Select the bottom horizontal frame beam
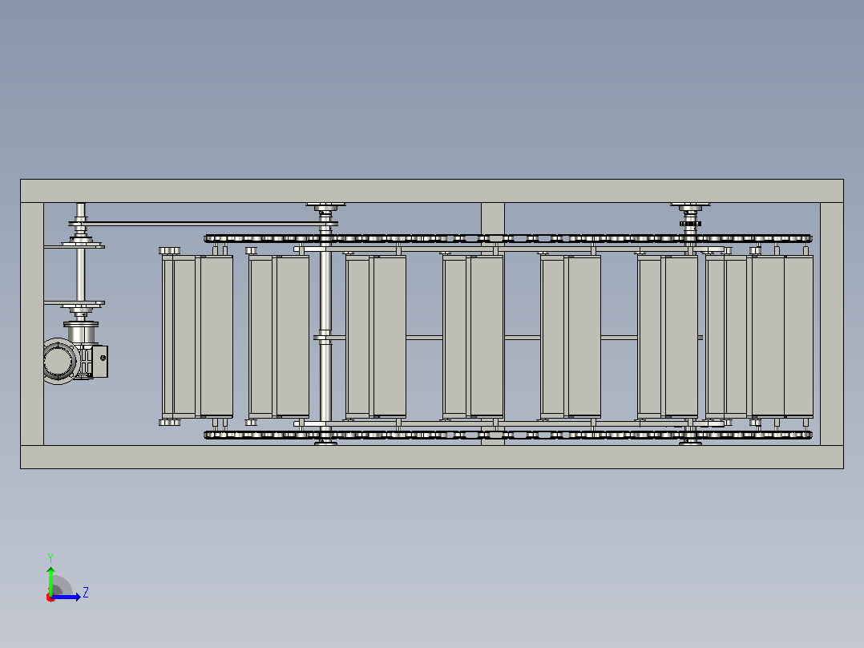Screen dimensions: 864x648 (x=432, y=457)
